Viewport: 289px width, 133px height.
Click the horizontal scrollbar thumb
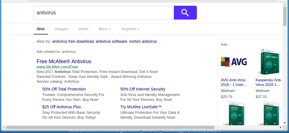pos(110,127)
